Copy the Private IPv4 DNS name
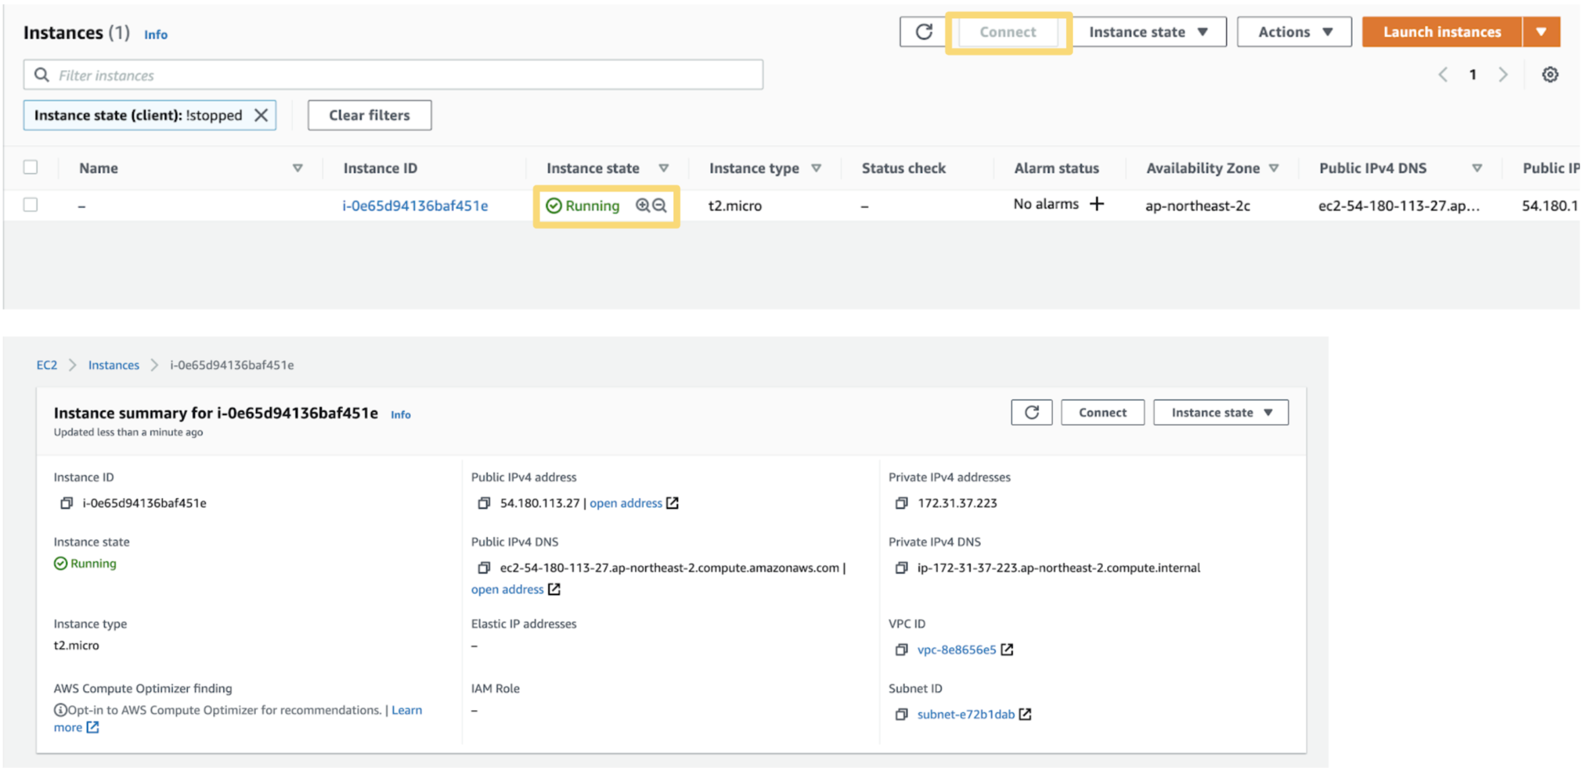 901,568
